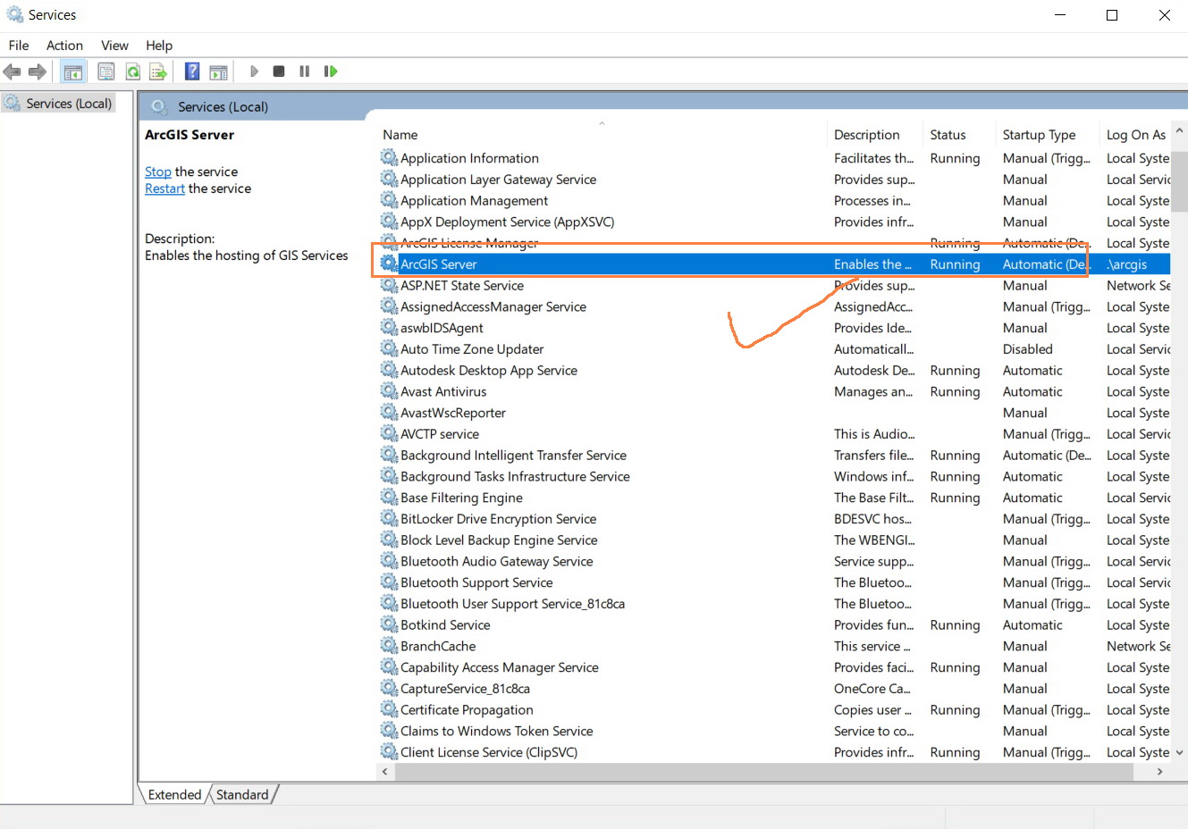1188x829 pixels.
Task: Click the gear icon beside Base Filtering Engine
Action: tap(389, 498)
